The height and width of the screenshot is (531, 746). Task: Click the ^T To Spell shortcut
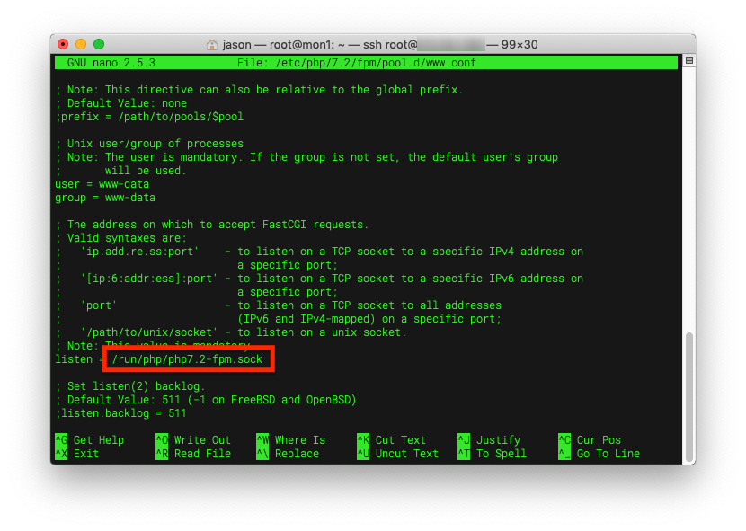pyautogui.click(x=492, y=454)
